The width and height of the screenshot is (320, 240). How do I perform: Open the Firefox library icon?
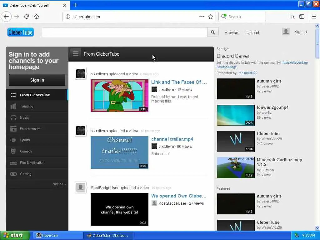292,17
